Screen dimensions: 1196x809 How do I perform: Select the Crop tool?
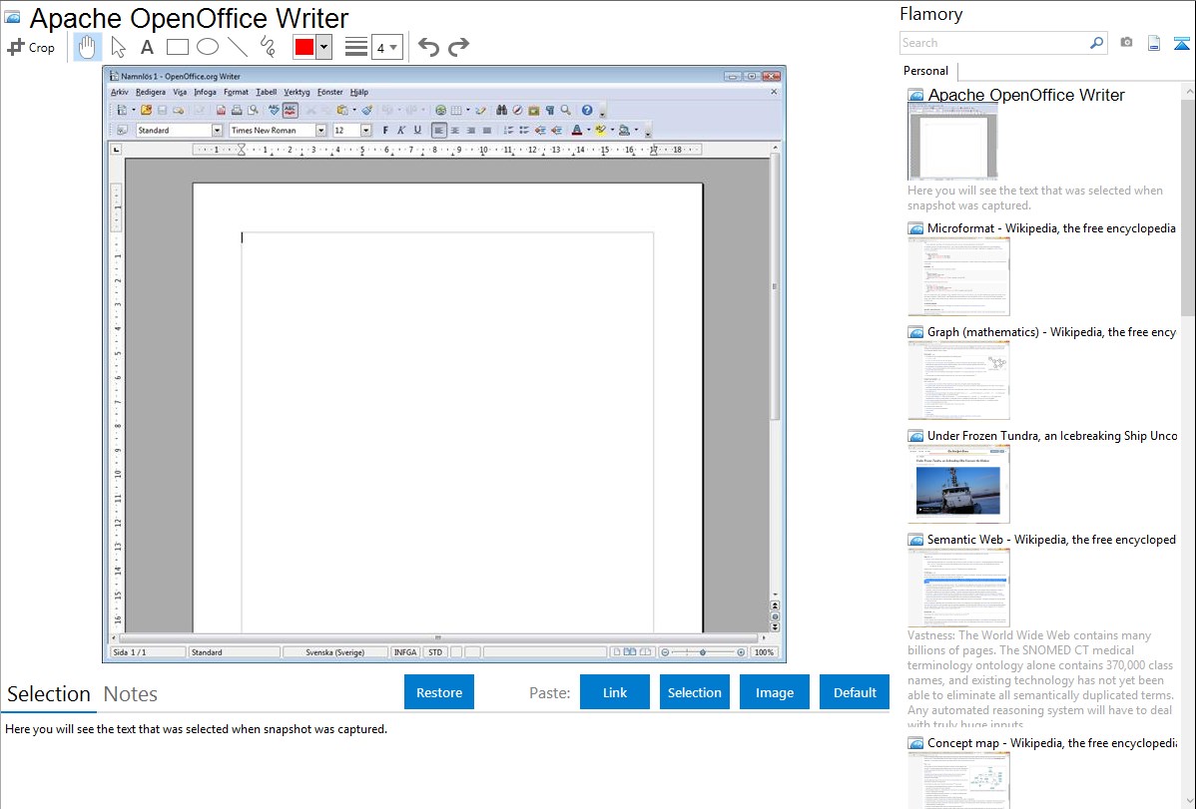pos(31,47)
